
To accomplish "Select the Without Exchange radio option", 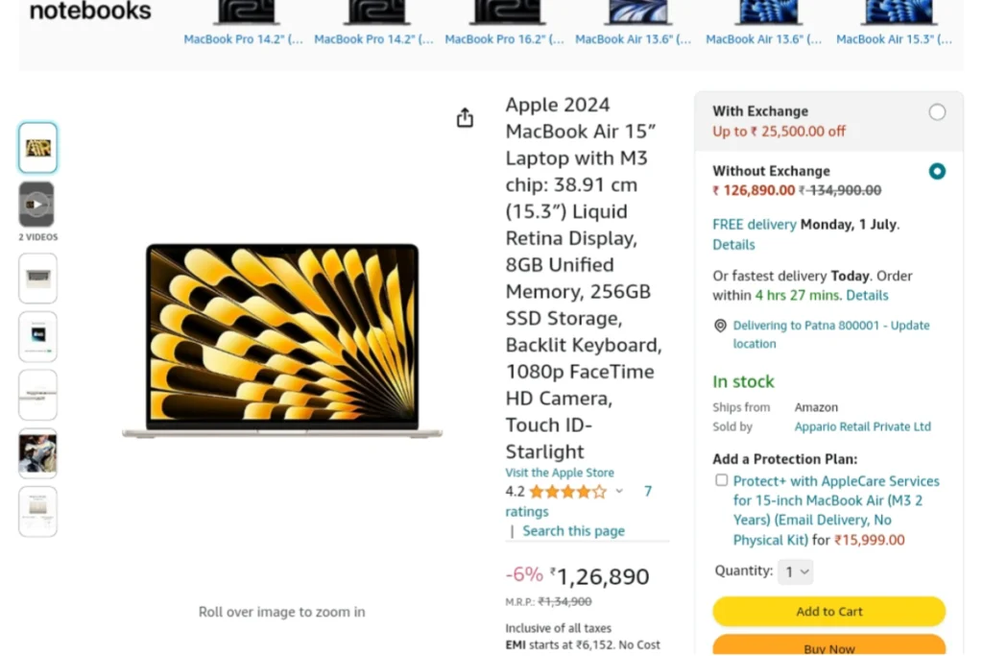I will point(937,171).
